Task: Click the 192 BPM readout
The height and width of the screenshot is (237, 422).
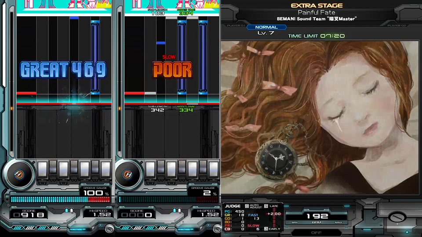Action: [317, 216]
